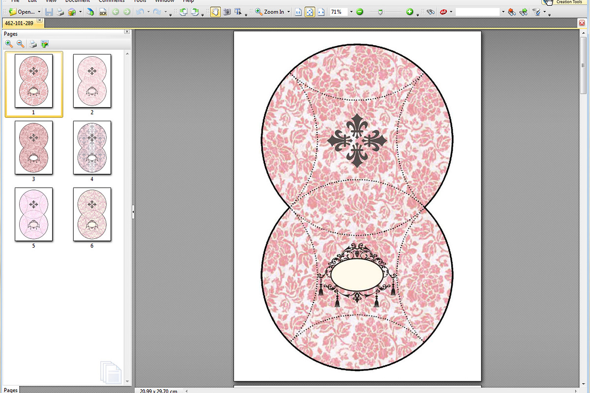Click the 71% zoom level field

tap(338, 12)
